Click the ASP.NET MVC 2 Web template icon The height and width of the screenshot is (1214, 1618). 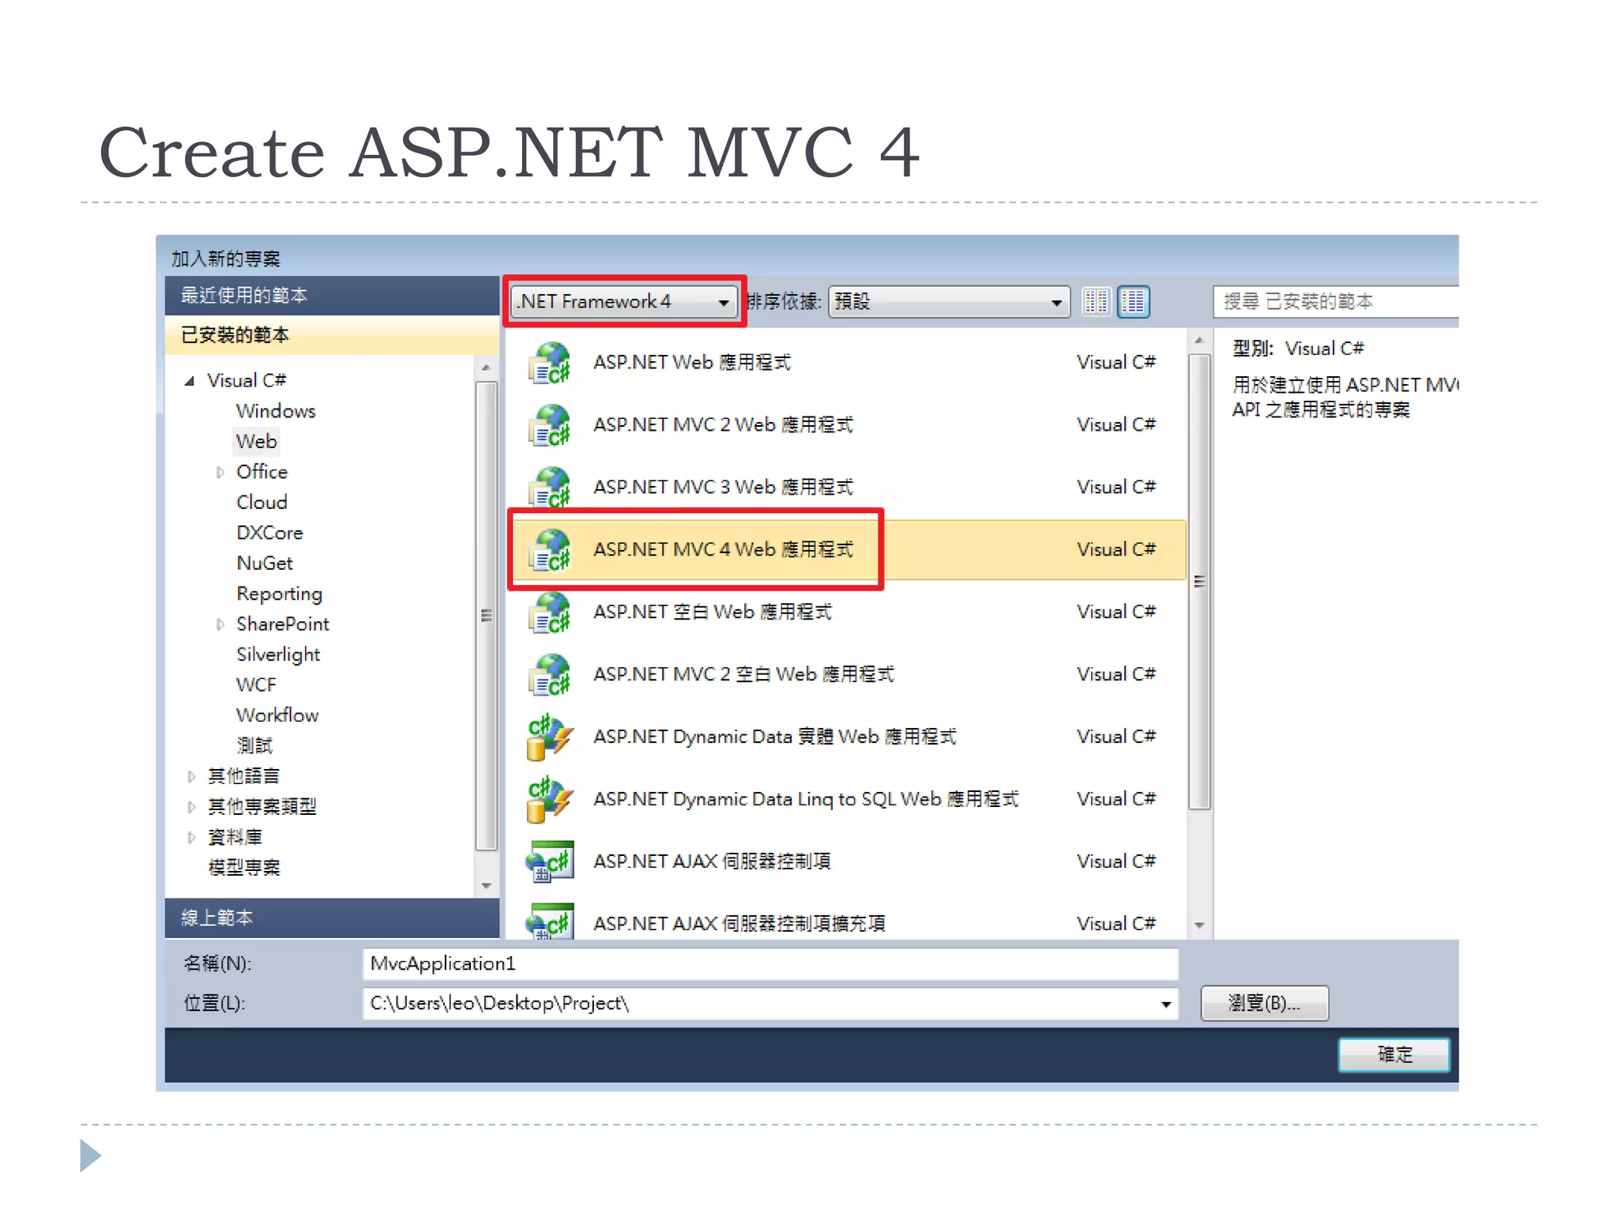point(549,425)
